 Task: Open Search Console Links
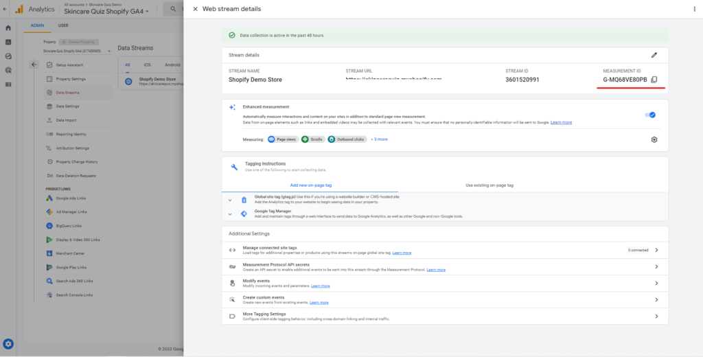pyautogui.click(x=78, y=295)
